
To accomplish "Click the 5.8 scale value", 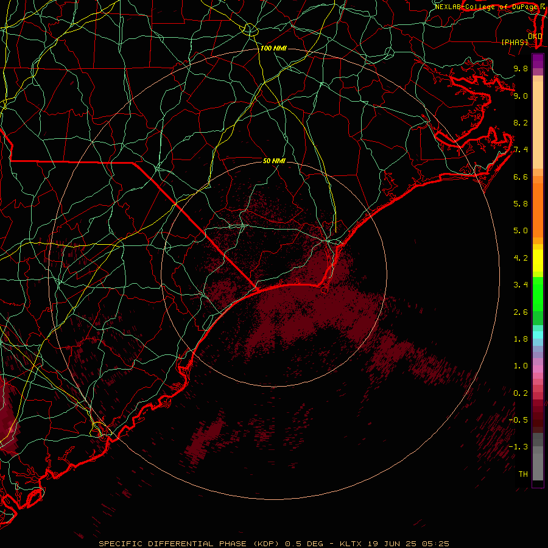I will (x=521, y=204).
